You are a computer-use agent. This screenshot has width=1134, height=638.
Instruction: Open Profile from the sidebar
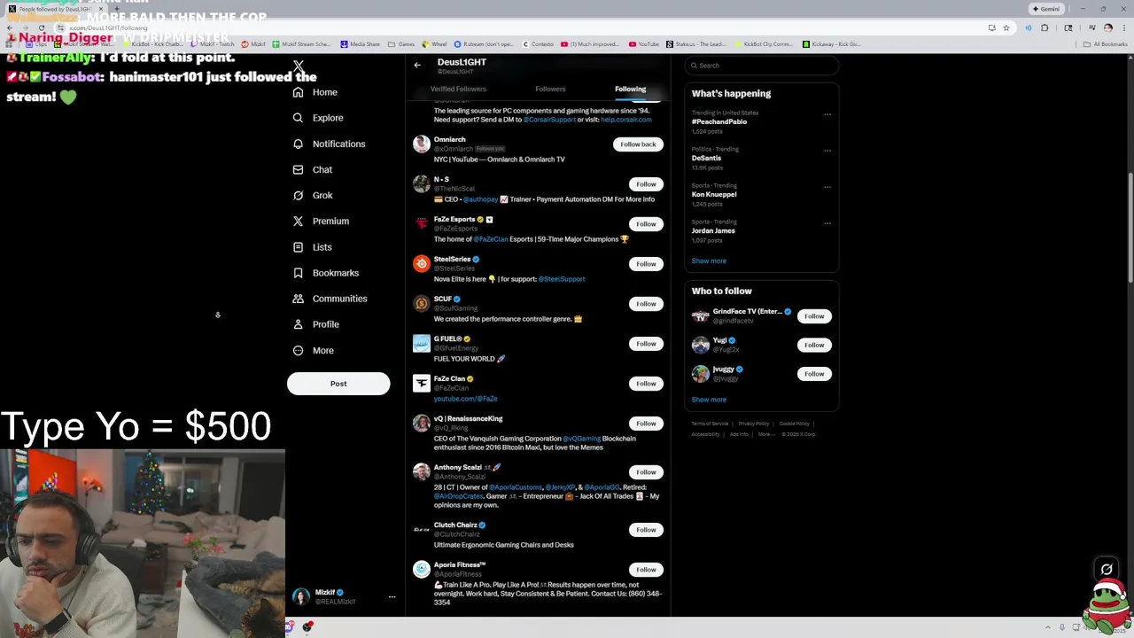(x=316, y=324)
